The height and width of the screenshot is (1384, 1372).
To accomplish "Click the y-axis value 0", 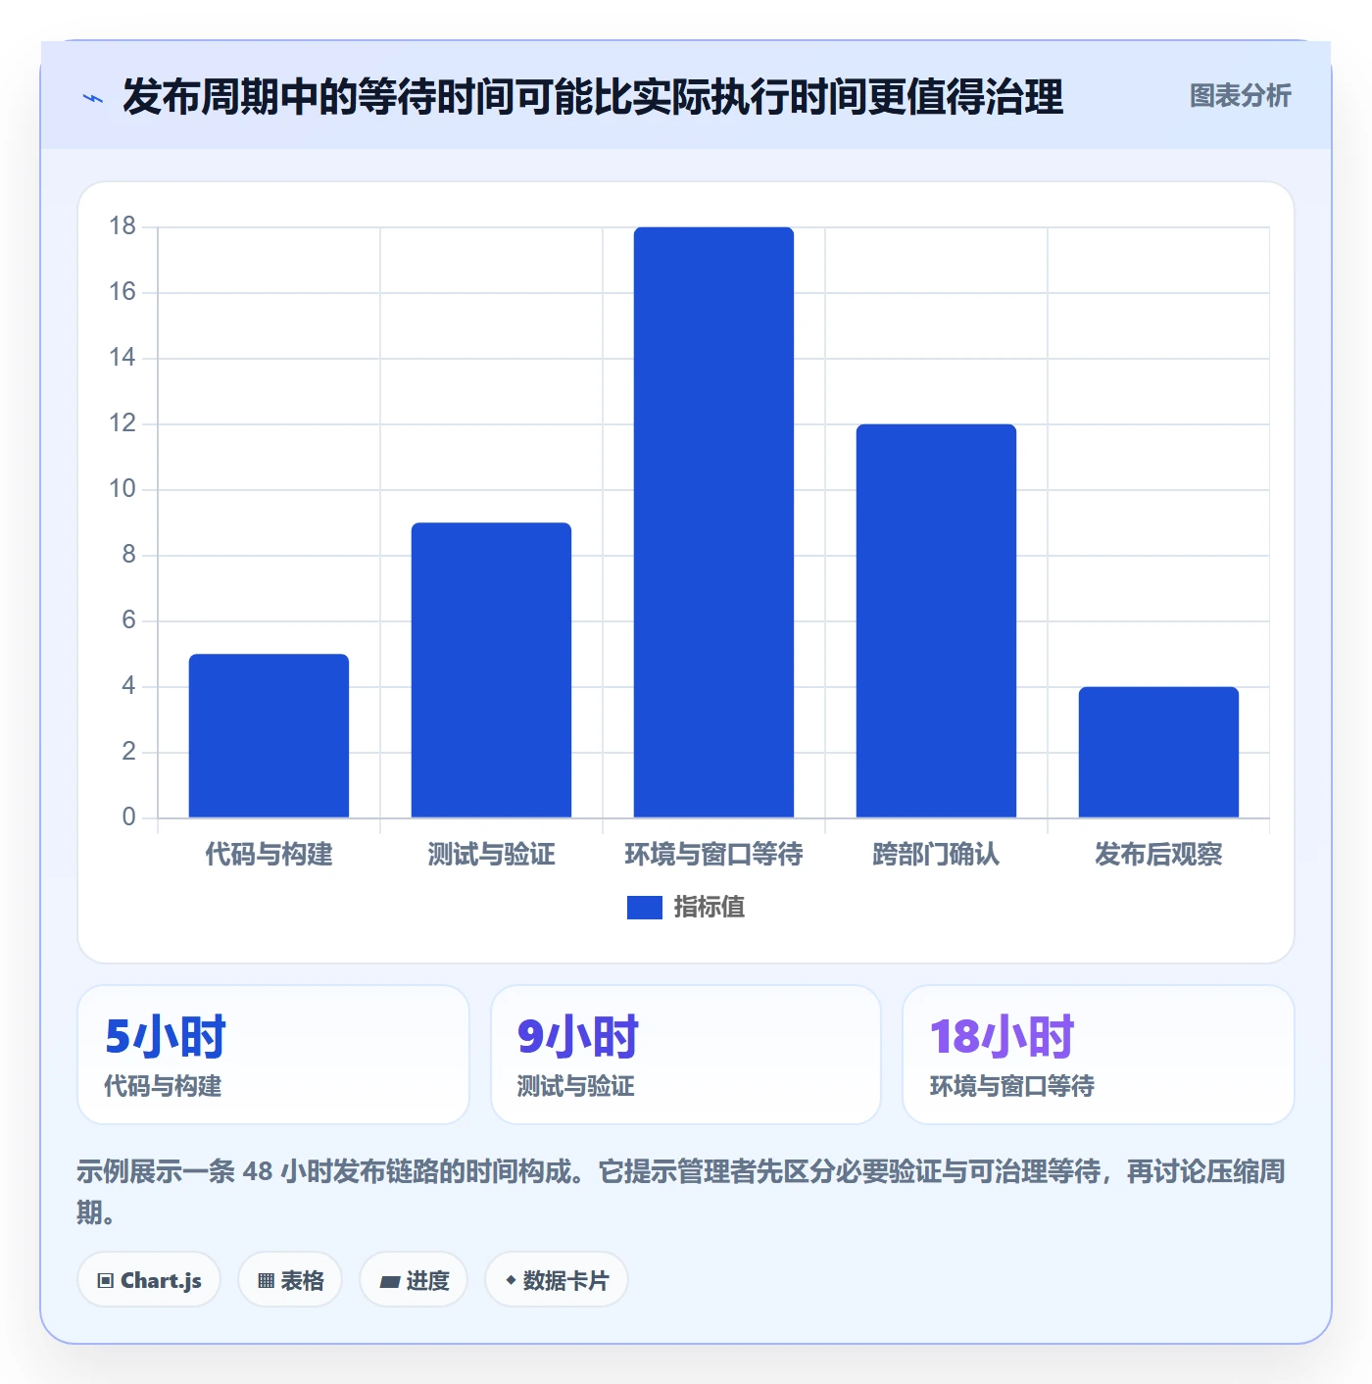I will (129, 817).
